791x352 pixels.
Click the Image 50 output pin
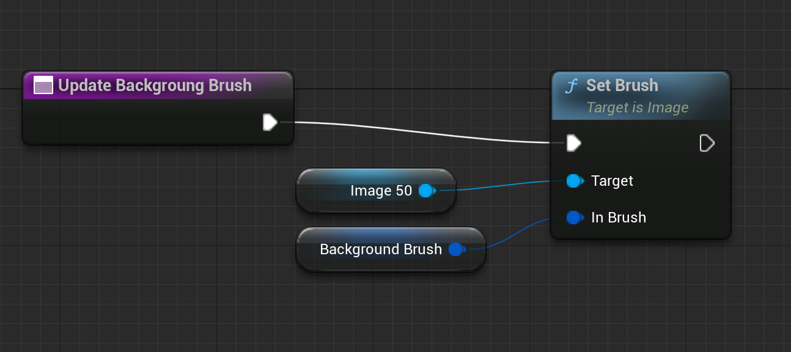426,191
